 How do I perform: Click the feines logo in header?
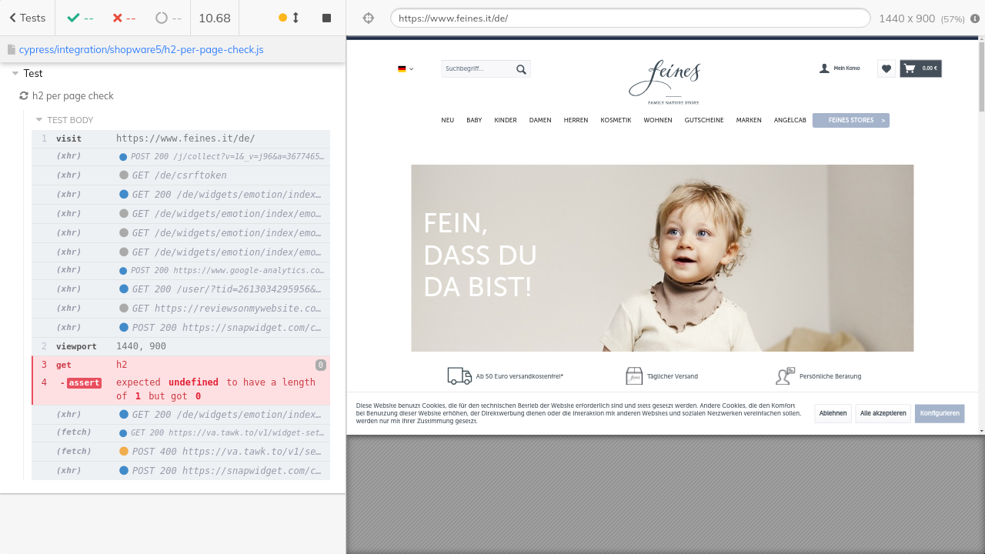pos(664,82)
